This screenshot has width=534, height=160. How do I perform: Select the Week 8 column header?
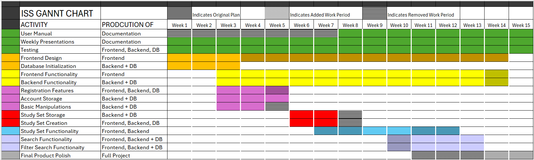coord(350,25)
